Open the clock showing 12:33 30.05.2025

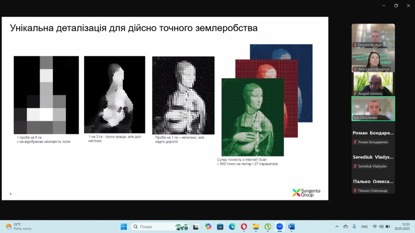click(x=402, y=227)
